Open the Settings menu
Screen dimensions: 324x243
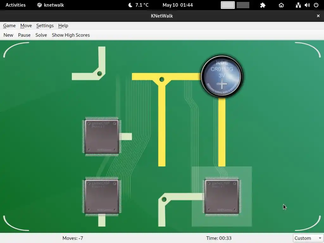coord(45,26)
